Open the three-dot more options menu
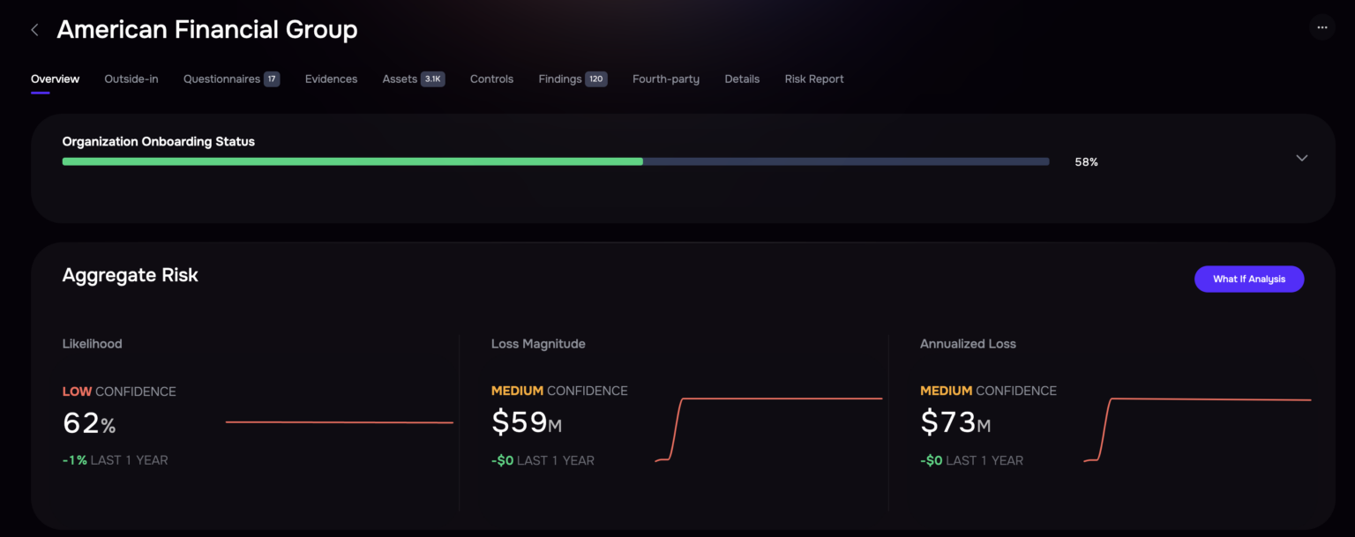This screenshot has width=1355, height=537. pos(1321,27)
